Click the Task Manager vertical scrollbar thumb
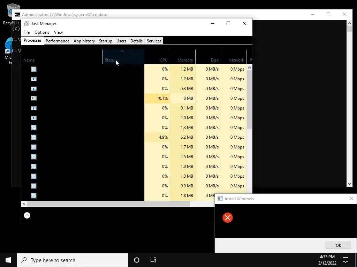This screenshot has height=267, width=357. (x=249, y=99)
